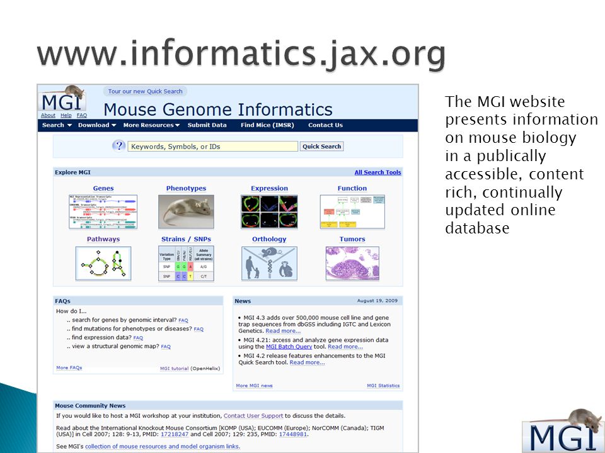Click the Phenotypes heading link

tap(186, 188)
